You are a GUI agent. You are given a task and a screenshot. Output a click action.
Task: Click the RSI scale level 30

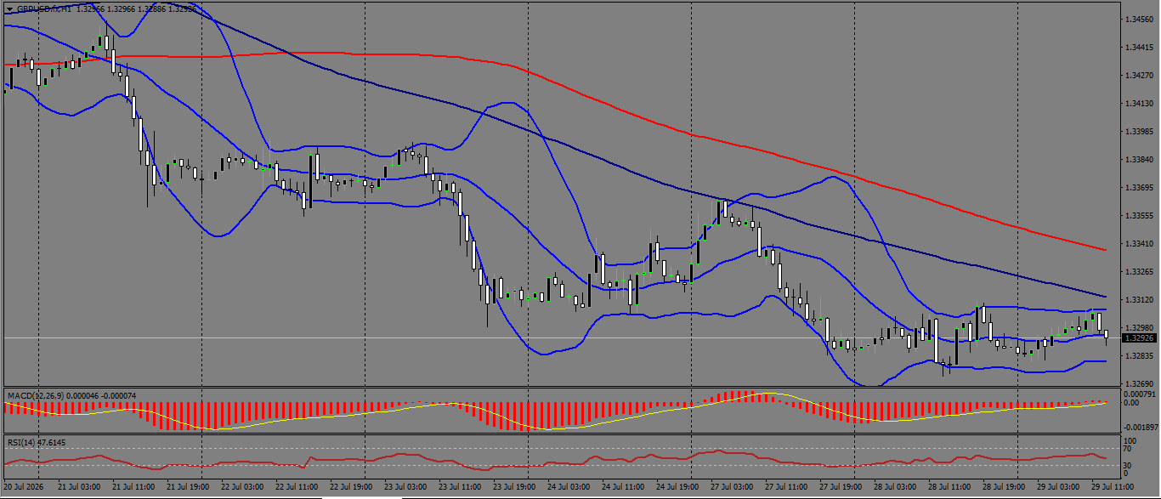pyautogui.click(x=1128, y=466)
